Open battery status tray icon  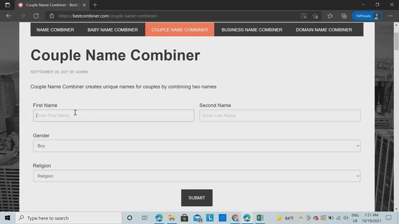330,218
